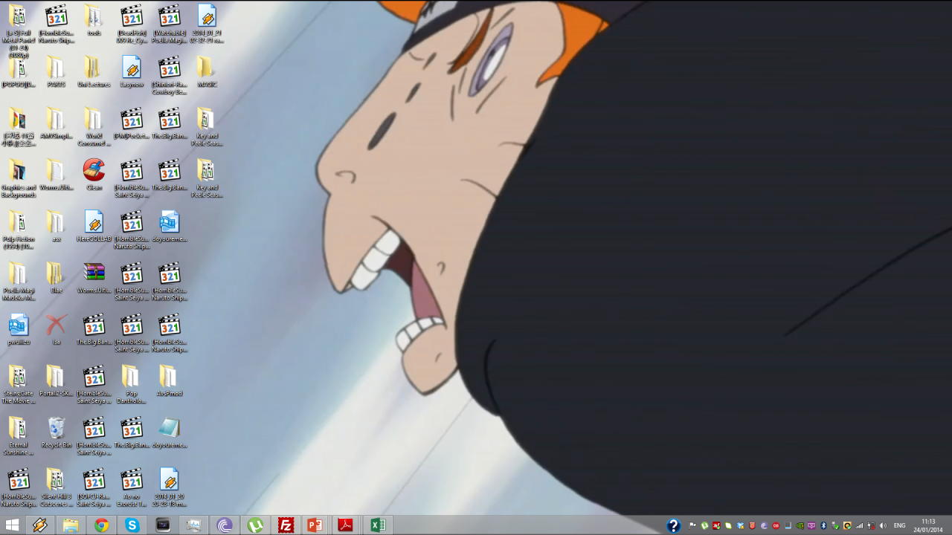Select the 'Easynow' Winamp file
Viewport: 952px width, 535px height.
click(x=132, y=72)
